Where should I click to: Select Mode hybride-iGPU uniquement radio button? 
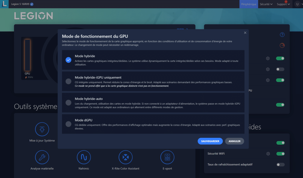click(68, 81)
